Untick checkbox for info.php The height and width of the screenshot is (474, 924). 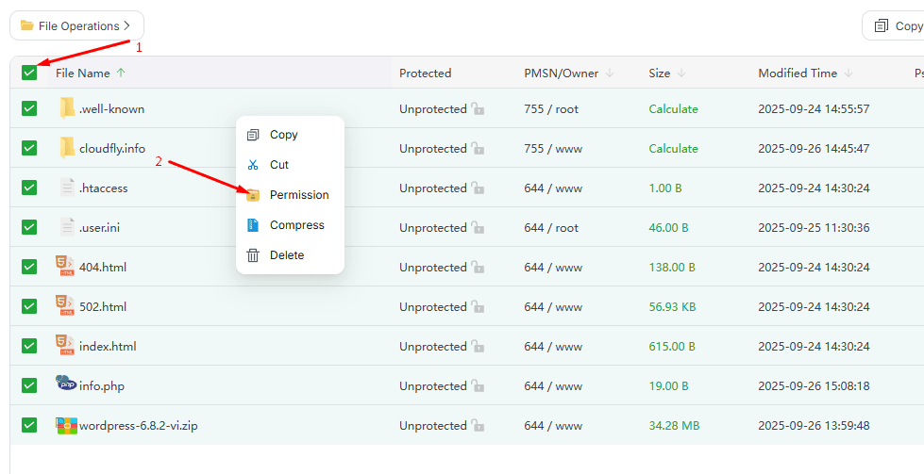(x=29, y=385)
